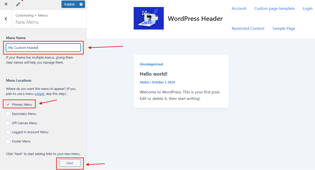Open the Hello world! post title
The height and width of the screenshot is (170, 315).
coord(153,74)
